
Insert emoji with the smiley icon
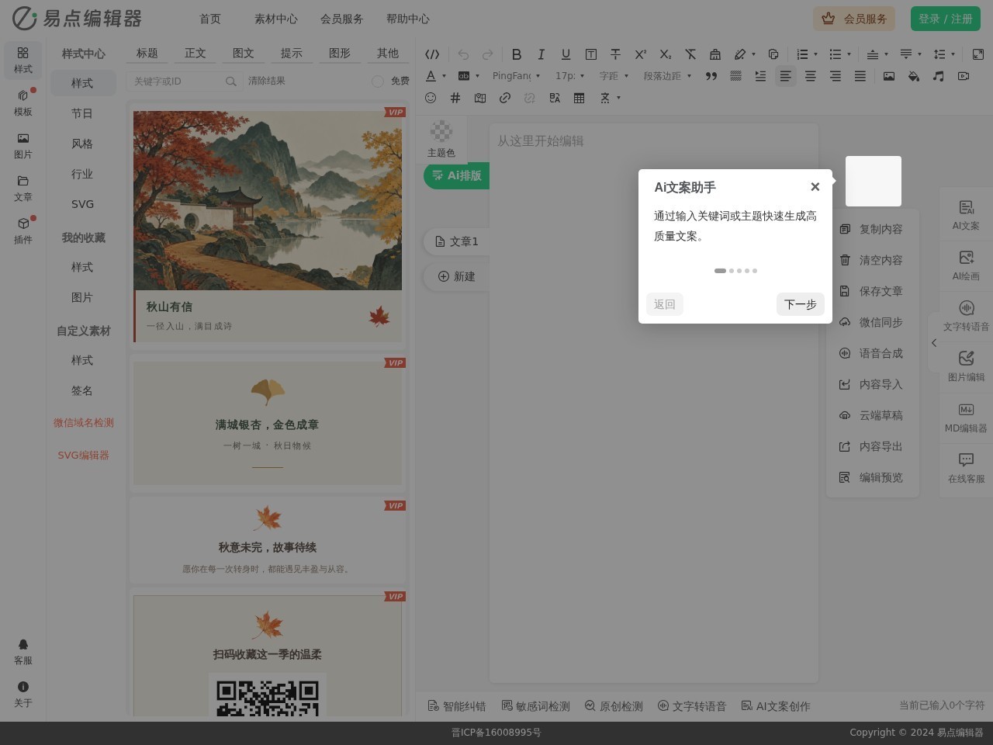tap(431, 98)
